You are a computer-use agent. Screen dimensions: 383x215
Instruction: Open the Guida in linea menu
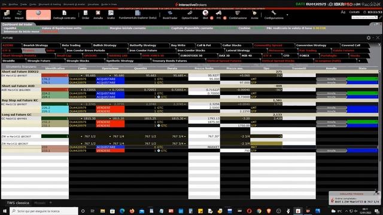pos(109,4)
